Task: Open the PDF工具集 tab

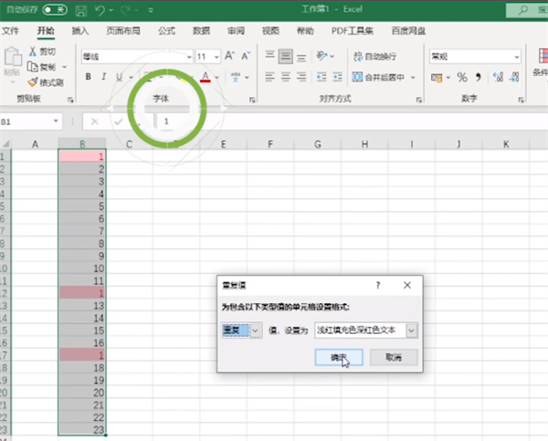Action: pyautogui.click(x=352, y=31)
